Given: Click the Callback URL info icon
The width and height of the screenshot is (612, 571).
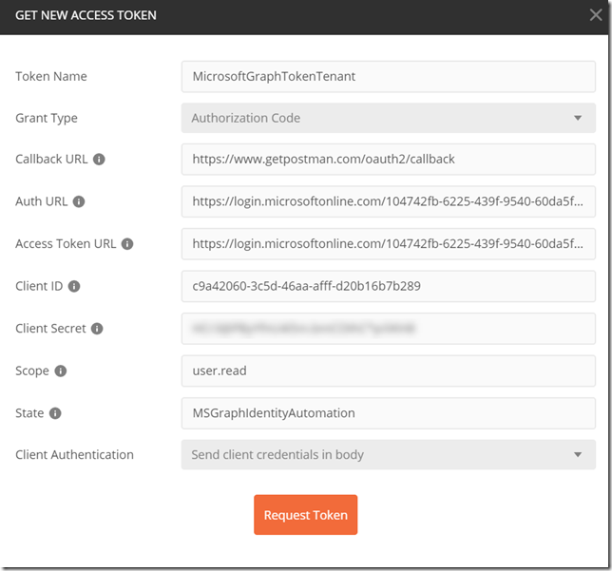Looking at the screenshot, I should pyautogui.click(x=99, y=160).
